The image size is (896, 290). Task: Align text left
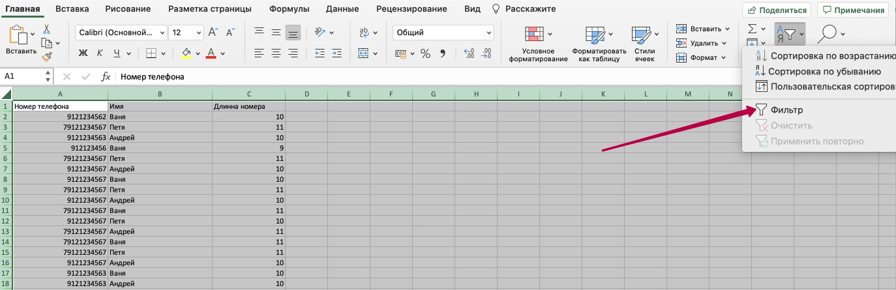point(259,53)
